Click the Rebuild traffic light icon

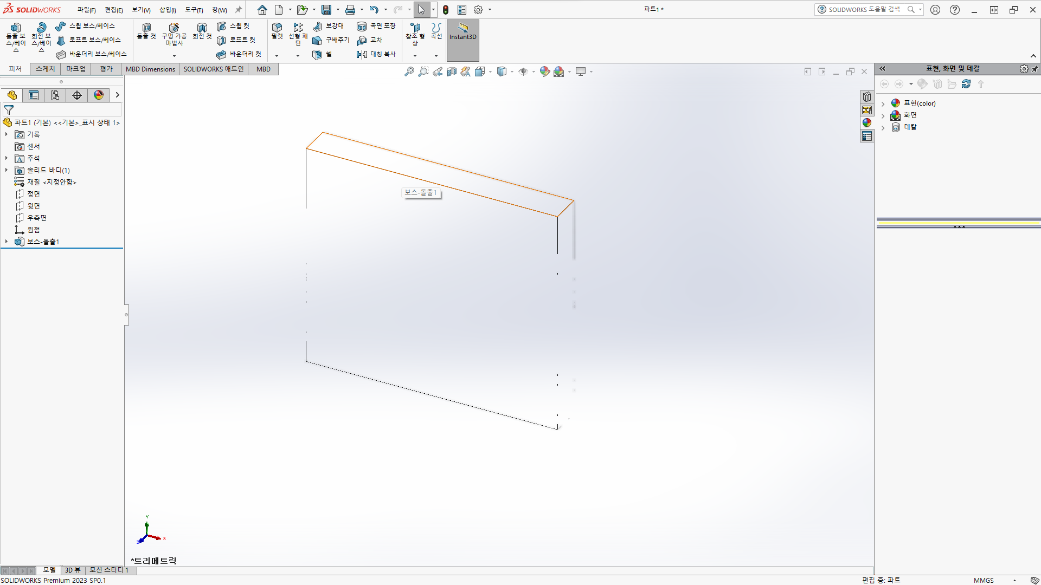[x=446, y=10]
